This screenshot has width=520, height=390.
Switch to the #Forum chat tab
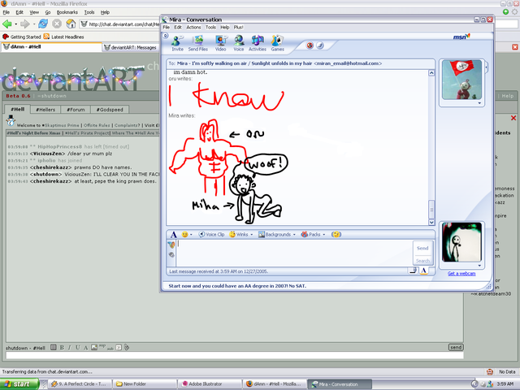[x=76, y=110]
